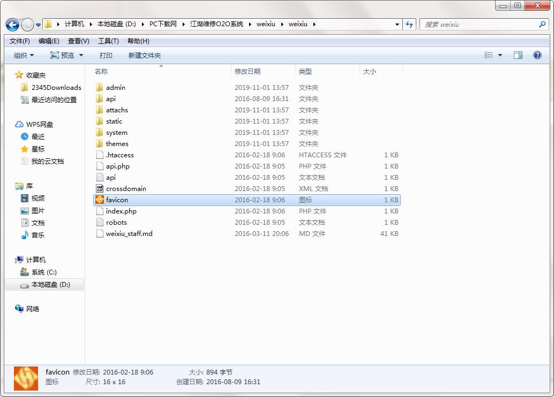
Task: Open the 视频 library
Action: [38, 198]
